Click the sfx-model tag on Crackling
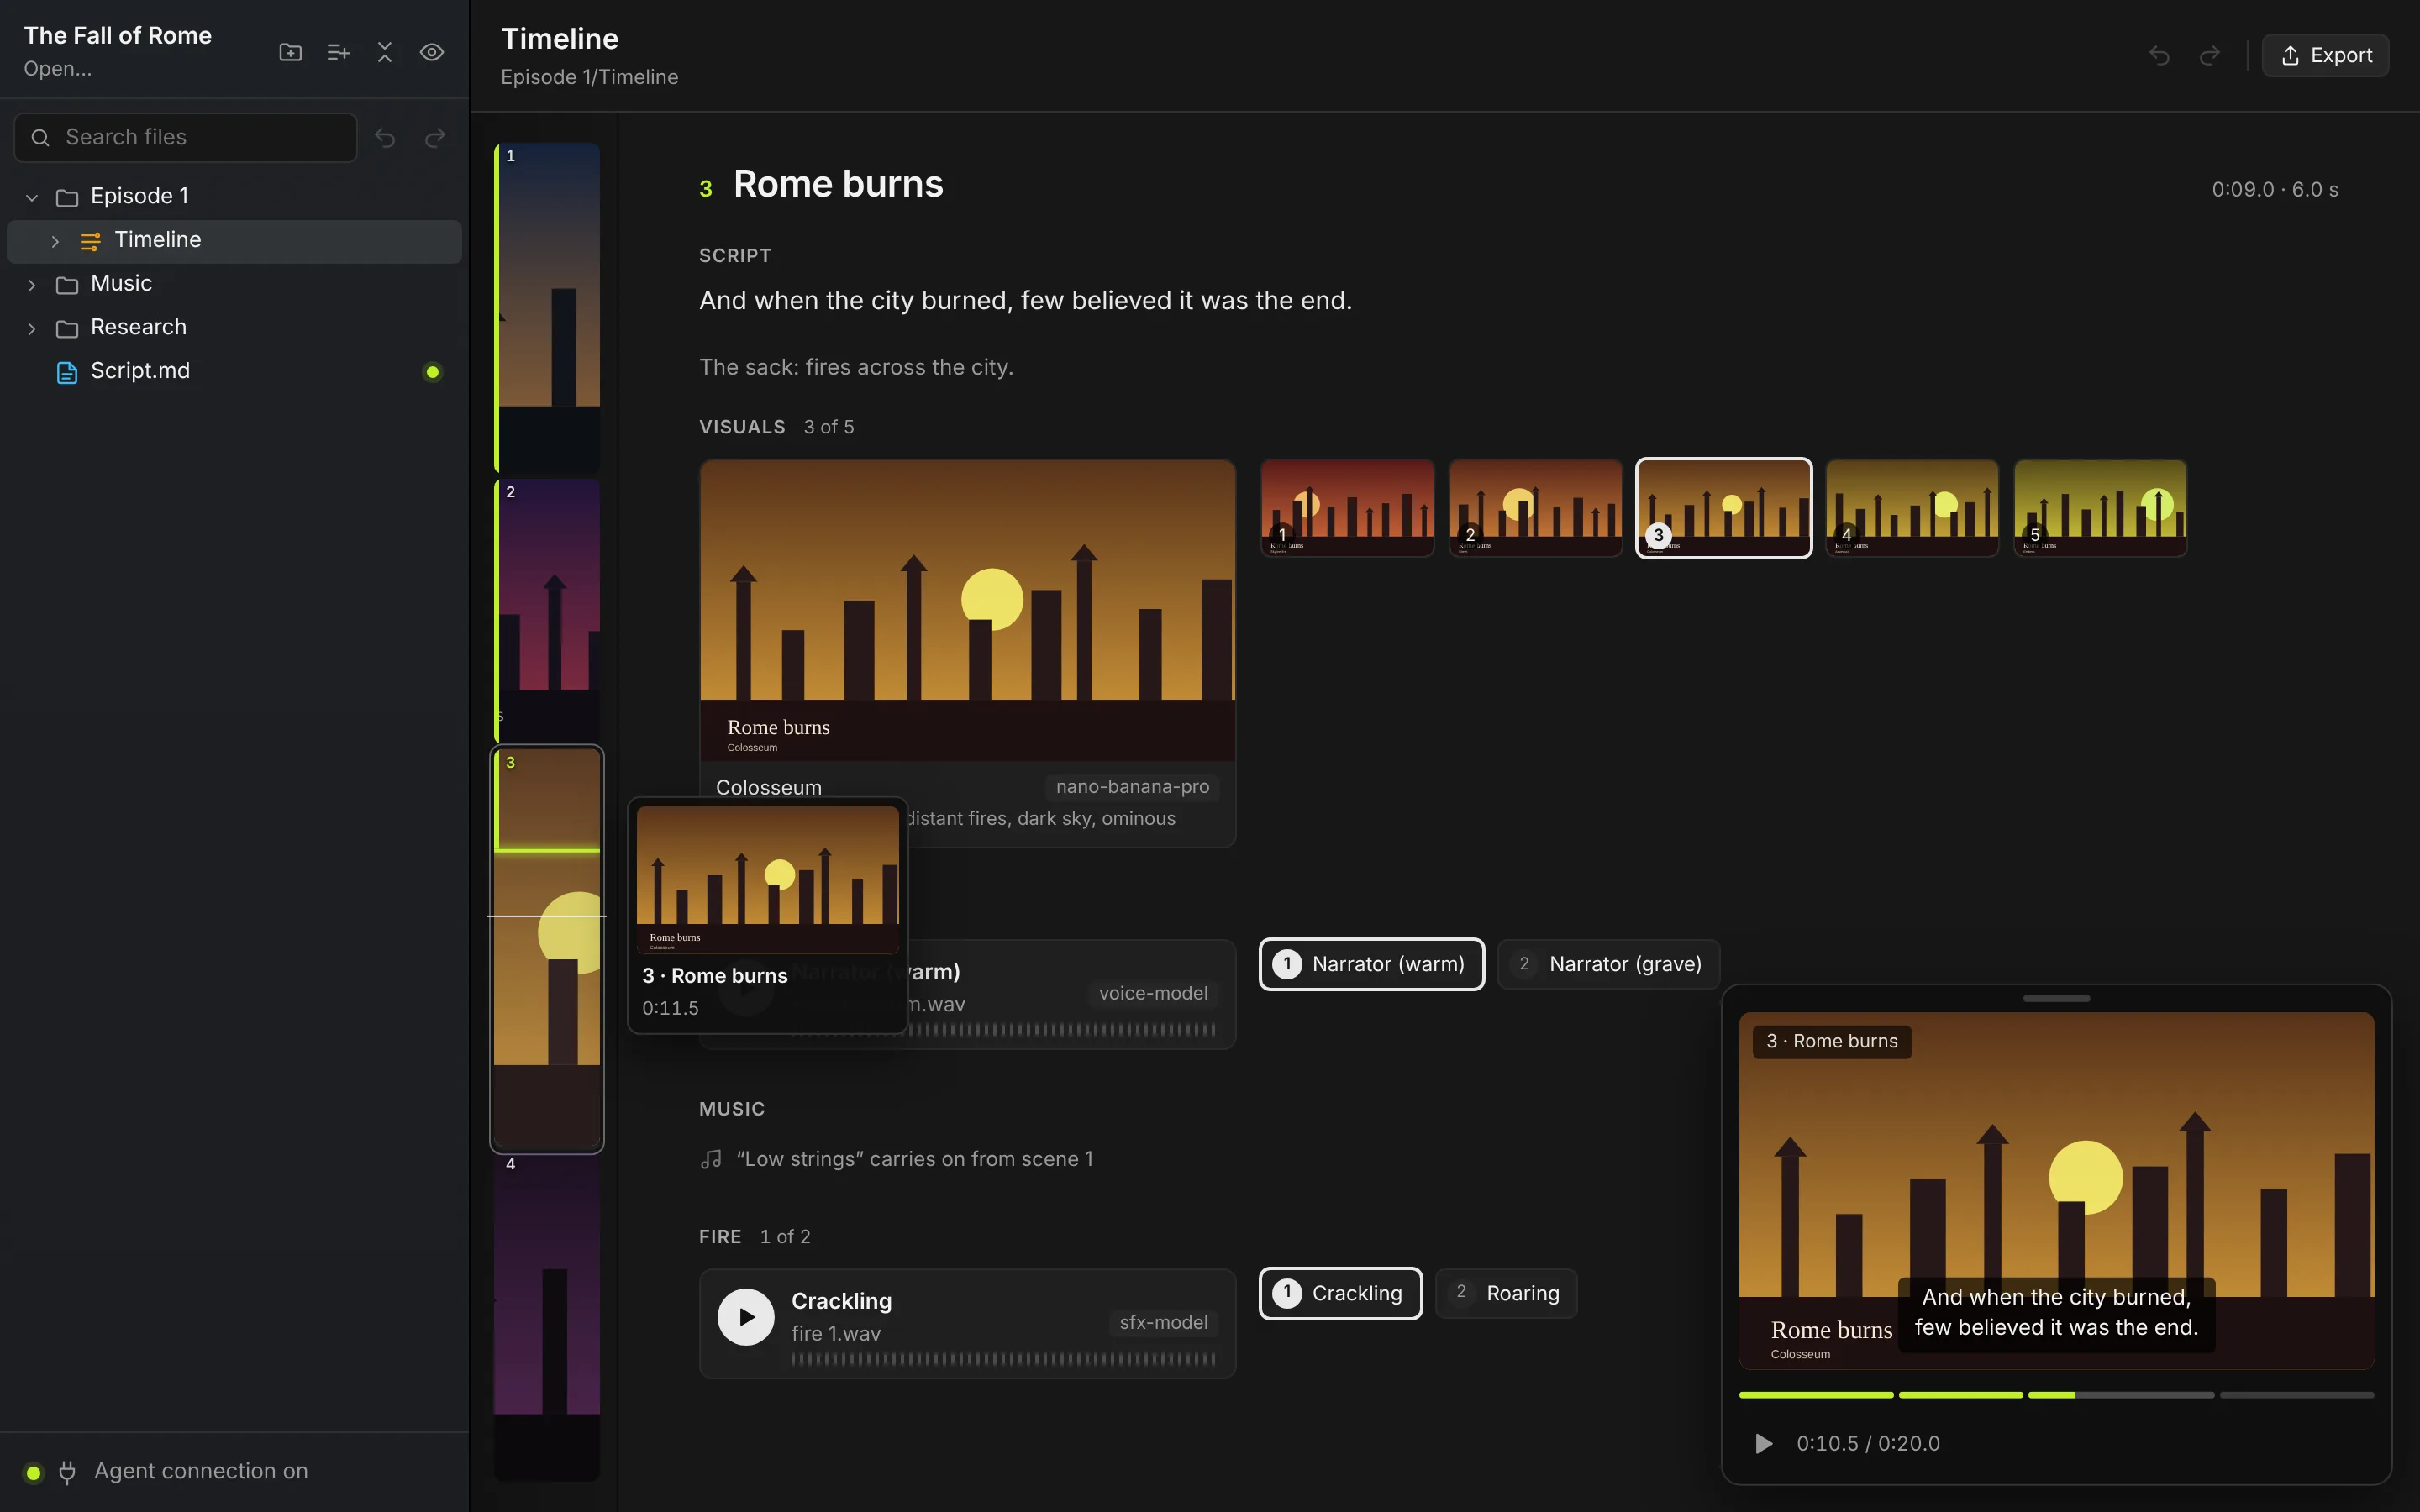The width and height of the screenshot is (2420, 1512). click(1163, 1322)
